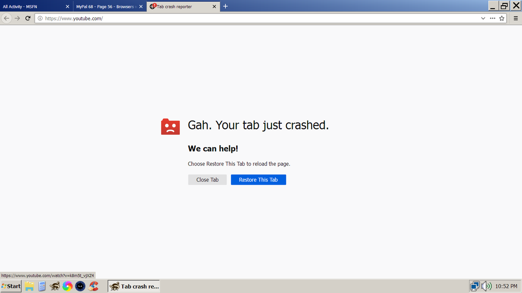Click the Choose Restore This Tab instruction text
Screen dimensions: 522x293
click(x=239, y=164)
